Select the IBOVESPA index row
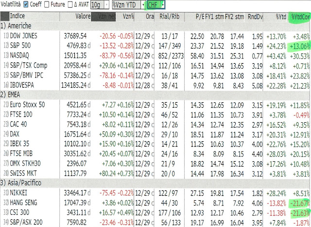The image size is (311, 227). click(155, 85)
